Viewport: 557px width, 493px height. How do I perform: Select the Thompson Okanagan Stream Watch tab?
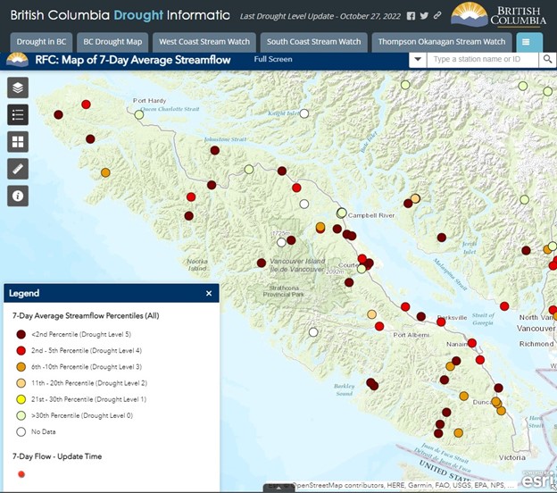click(x=441, y=42)
